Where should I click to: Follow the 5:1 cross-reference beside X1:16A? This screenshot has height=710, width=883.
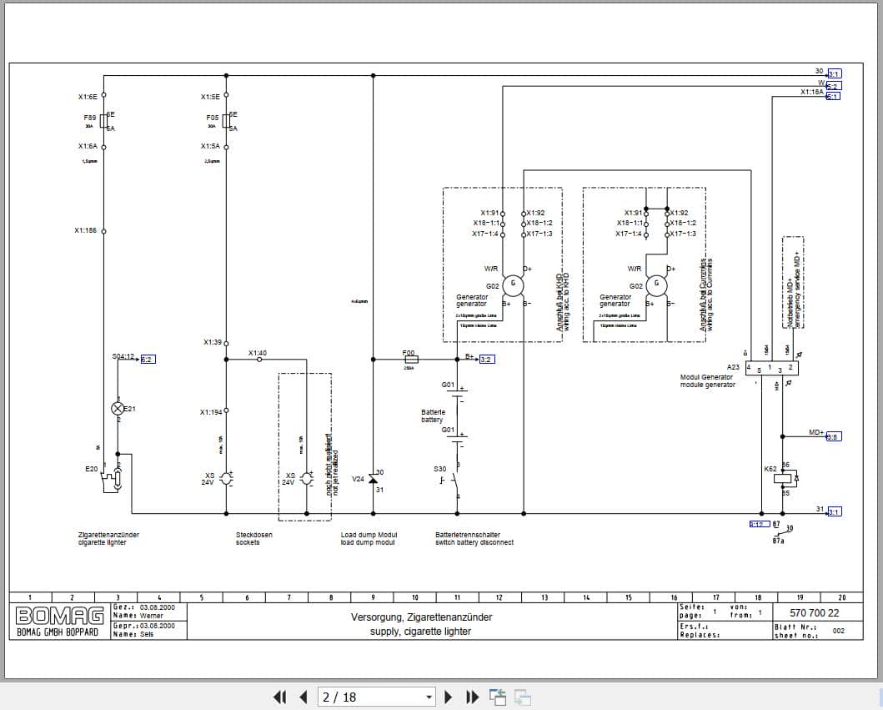[833, 96]
